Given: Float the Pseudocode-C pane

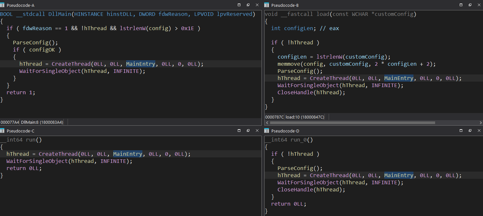Looking at the screenshot, I should (248, 131).
